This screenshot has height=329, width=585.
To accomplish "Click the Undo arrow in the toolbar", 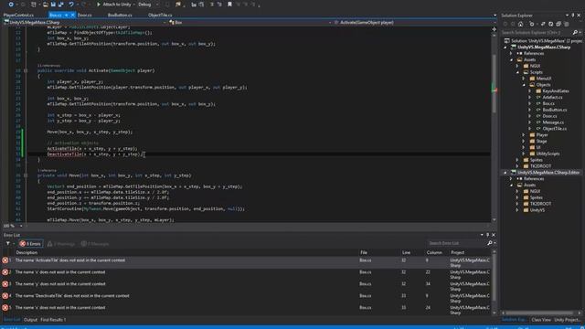I will pyautogui.click(x=71, y=5).
